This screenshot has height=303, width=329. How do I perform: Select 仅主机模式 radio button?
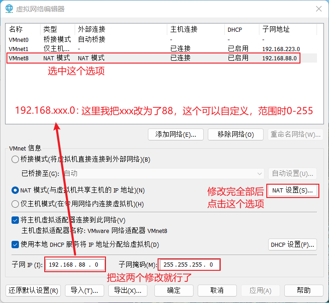[15, 204]
